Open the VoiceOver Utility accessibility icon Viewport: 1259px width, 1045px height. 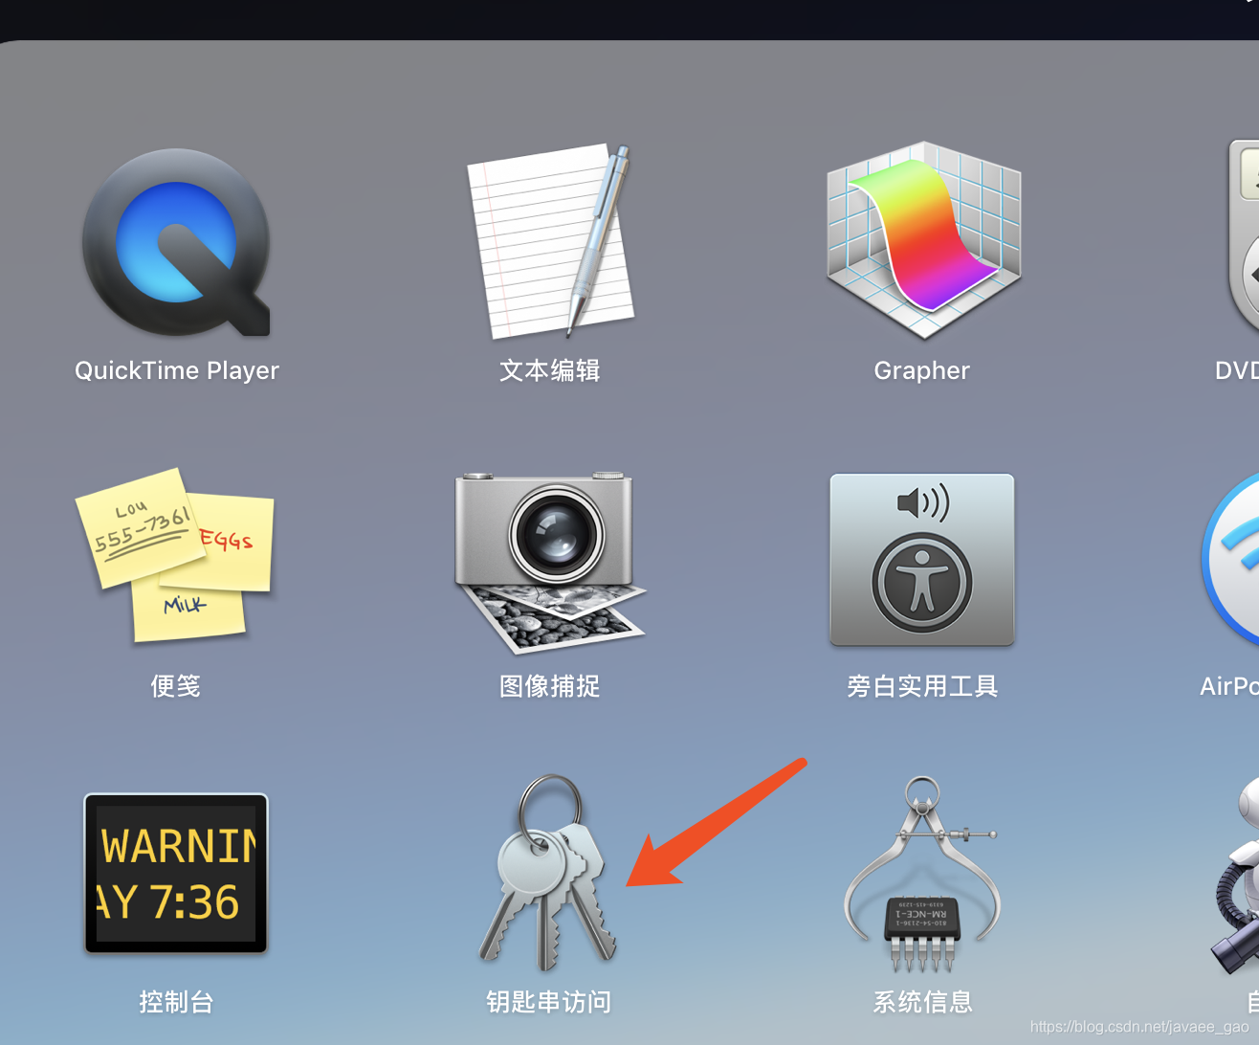click(x=922, y=560)
